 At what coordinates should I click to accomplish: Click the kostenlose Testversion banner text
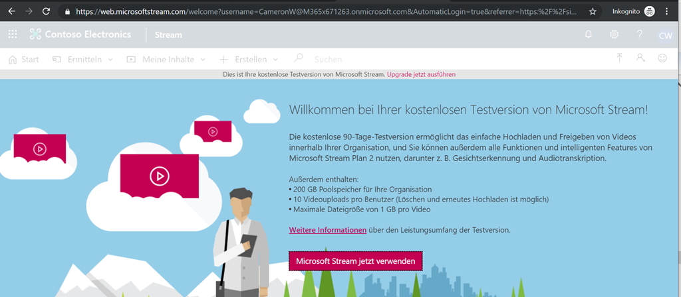(x=304, y=74)
